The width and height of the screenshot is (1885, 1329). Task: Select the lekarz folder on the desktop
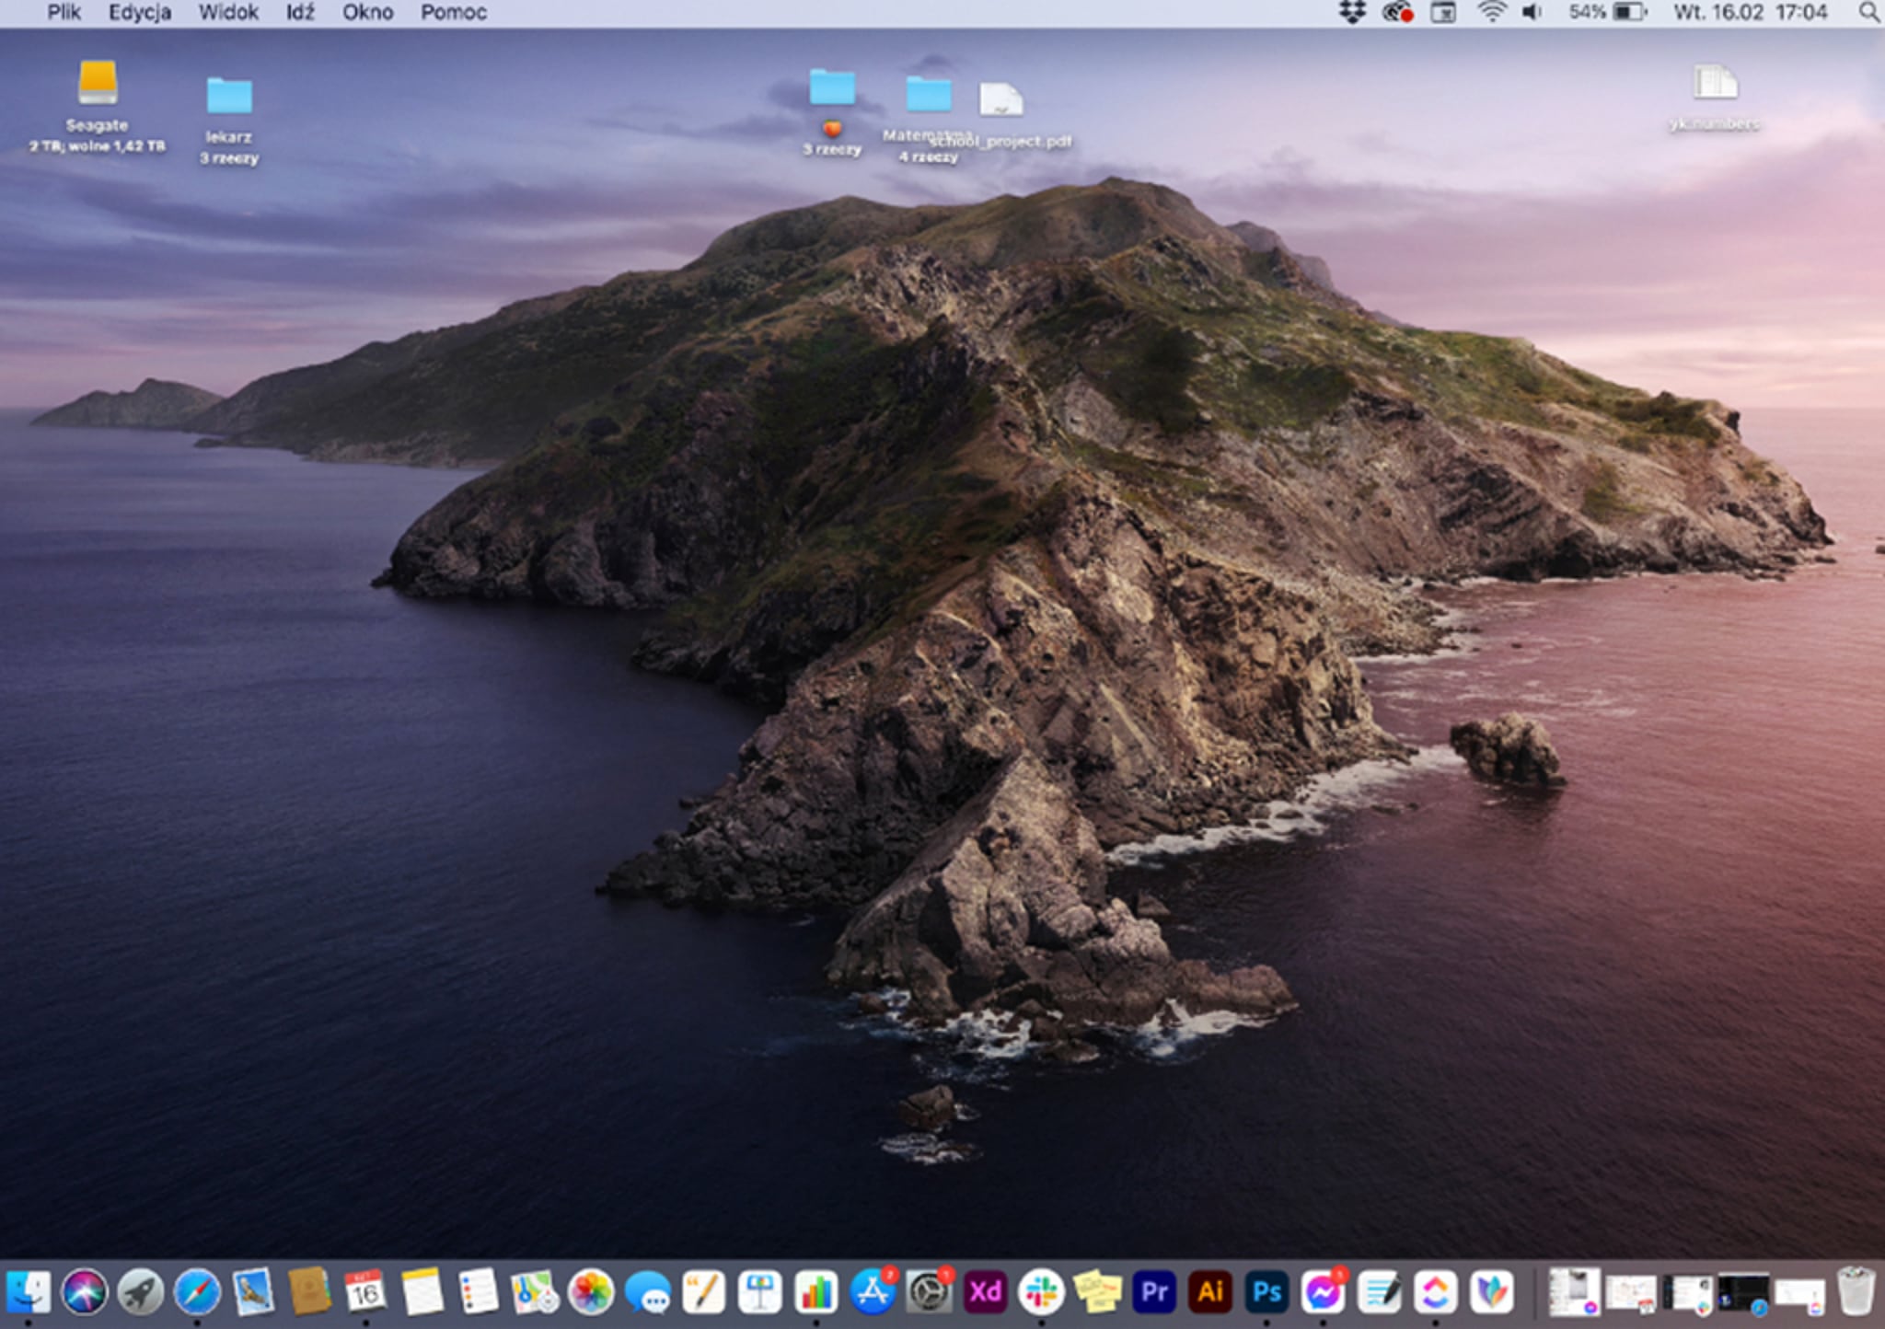(229, 97)
